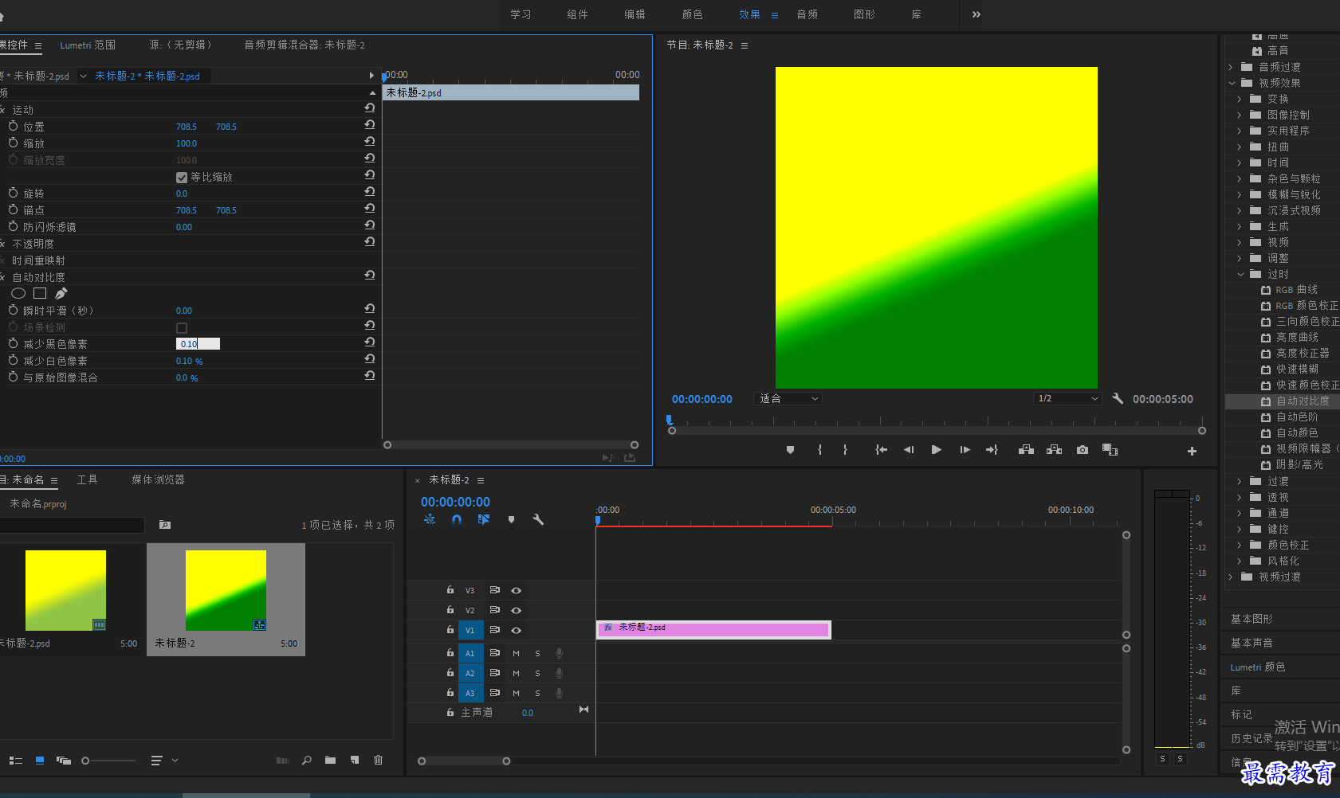Open the 基本声音 panel

[x=1252, y=643]
